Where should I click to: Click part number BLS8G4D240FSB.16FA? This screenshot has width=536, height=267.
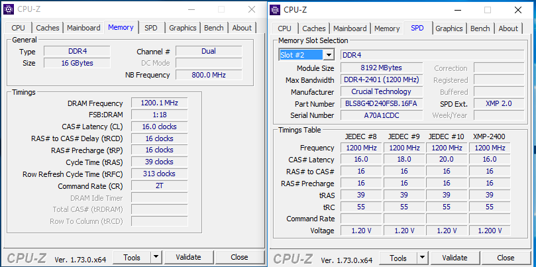pos(382,103)
